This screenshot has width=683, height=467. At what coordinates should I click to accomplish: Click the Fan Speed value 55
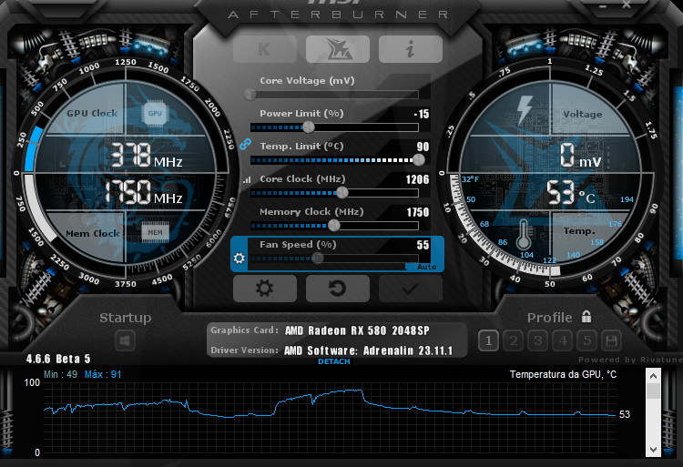(x=423, y=245)
